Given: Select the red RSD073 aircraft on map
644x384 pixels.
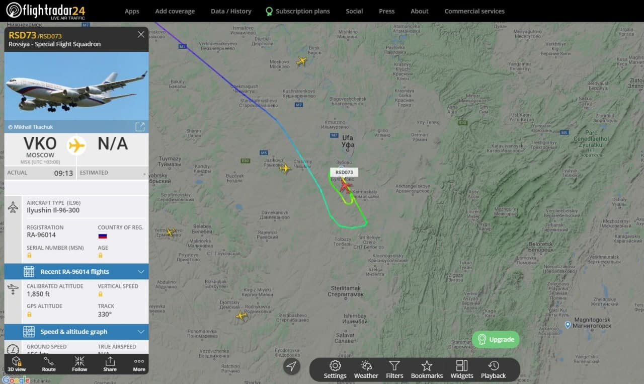Looking at the screenshot, I should [x=345, y=186].
